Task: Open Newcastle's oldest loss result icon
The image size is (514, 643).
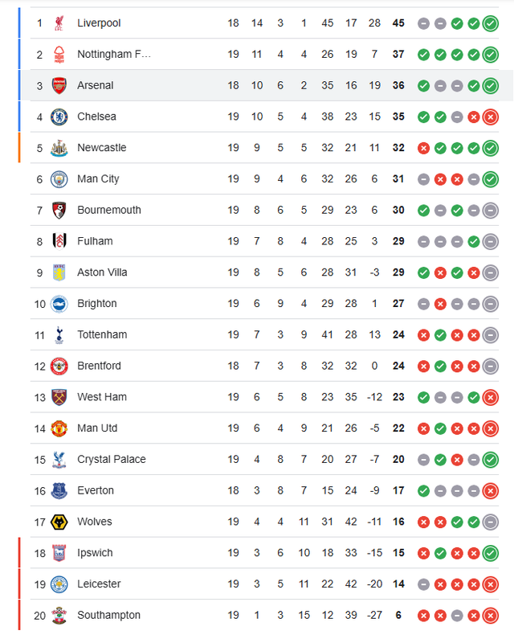Action: [x=423, y=149]
